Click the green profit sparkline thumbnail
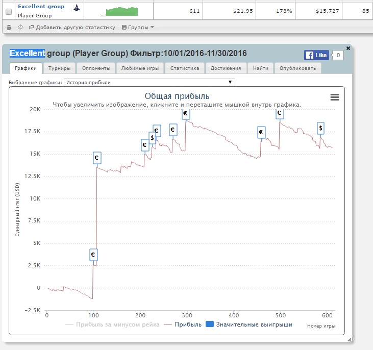The image size is (373, 350). pos(119,11)
